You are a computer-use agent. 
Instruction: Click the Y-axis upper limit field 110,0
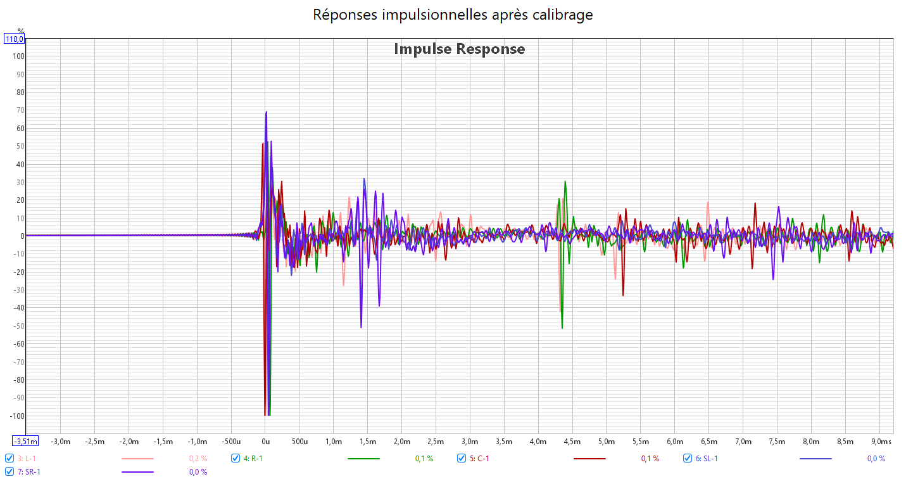coord(15,39)
